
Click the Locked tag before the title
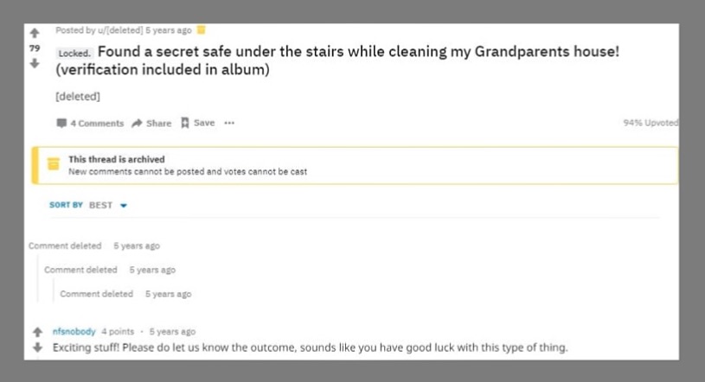[73, 53]
